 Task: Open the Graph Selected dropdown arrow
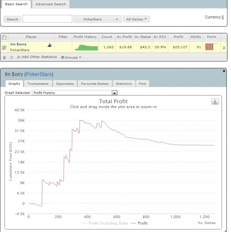tap(114, 93)
